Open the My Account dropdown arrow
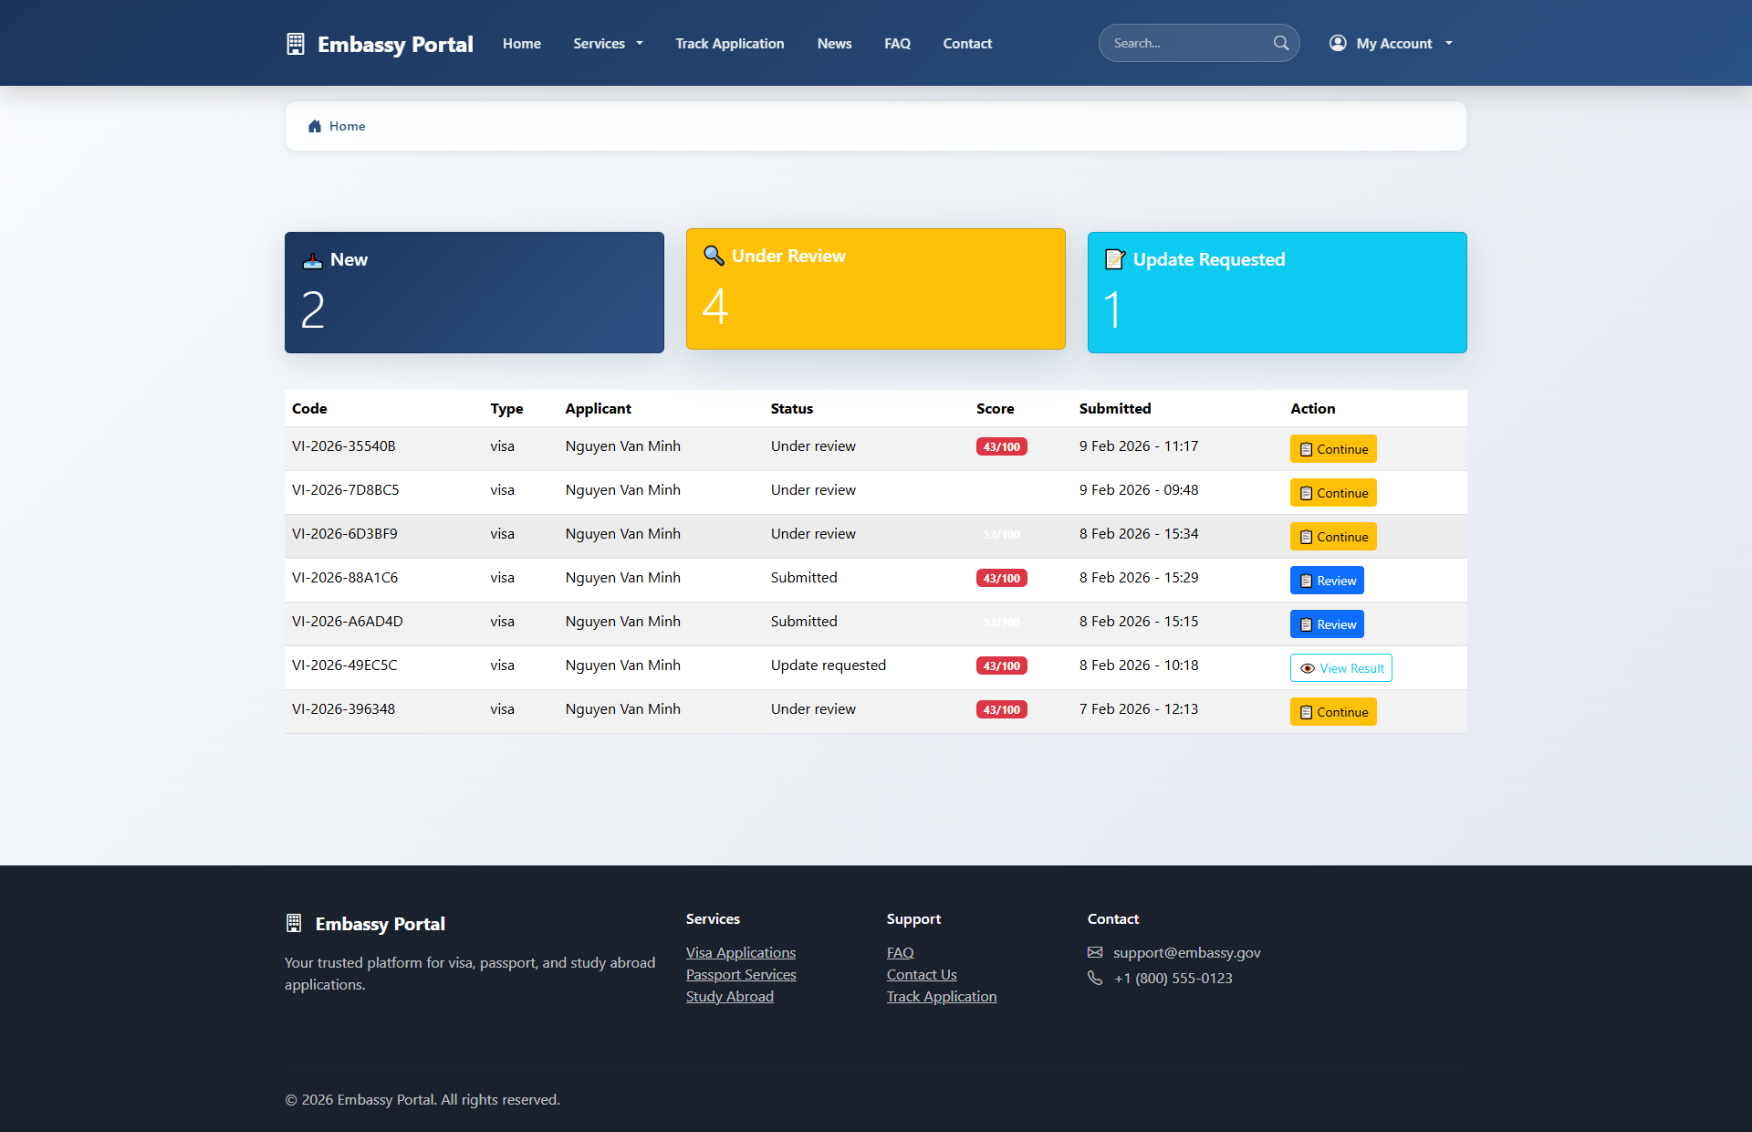 [1449, 44]
